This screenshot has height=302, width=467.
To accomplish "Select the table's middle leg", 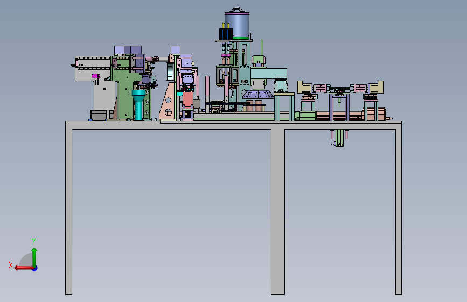I will pyautogui.click(x=278, y=212).
